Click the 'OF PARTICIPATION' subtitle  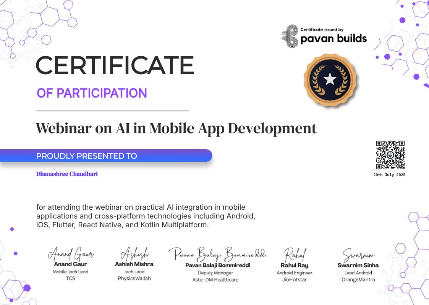(92, 93)
